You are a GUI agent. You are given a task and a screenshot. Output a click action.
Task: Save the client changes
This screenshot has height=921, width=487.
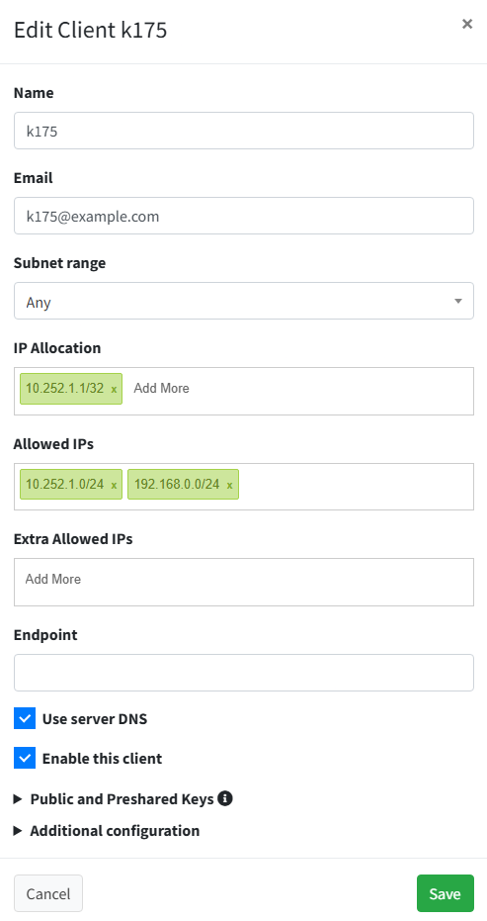tap(445, 893)
